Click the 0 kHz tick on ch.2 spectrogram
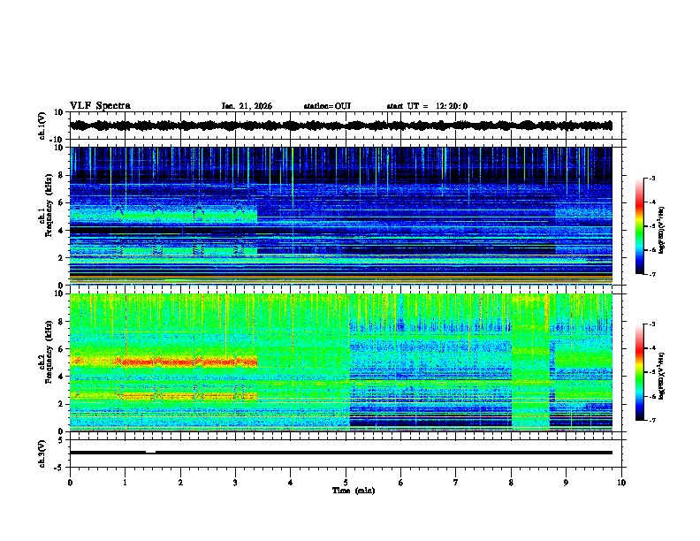 pyautogui.click(x=62, y=431)
